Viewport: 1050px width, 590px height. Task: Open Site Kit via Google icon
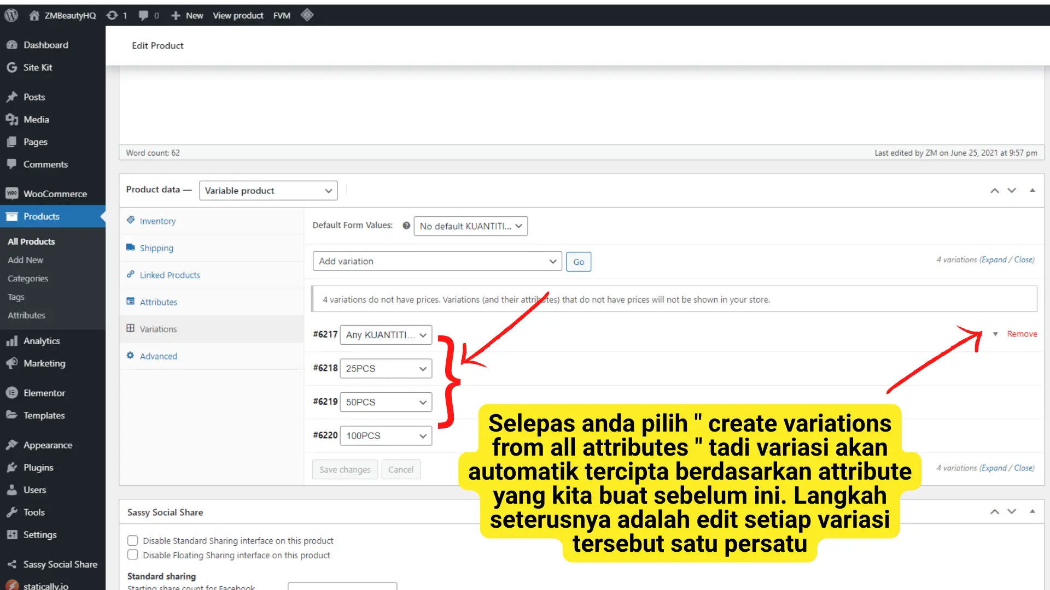point(12,67)
